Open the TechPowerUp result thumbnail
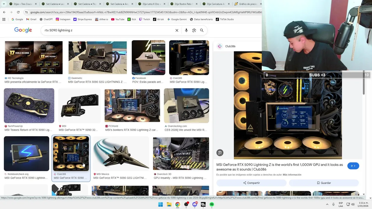 [29, 106]
